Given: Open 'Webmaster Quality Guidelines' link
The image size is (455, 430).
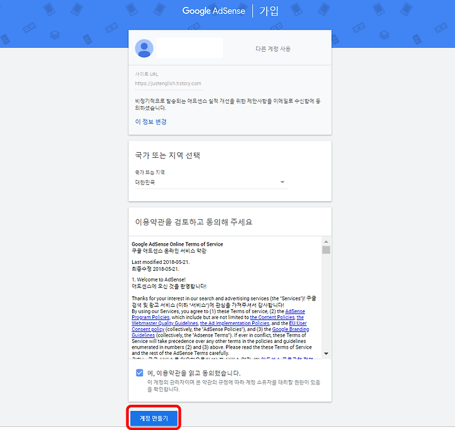Looking at the screenshot, I should (x=165, y=323).
